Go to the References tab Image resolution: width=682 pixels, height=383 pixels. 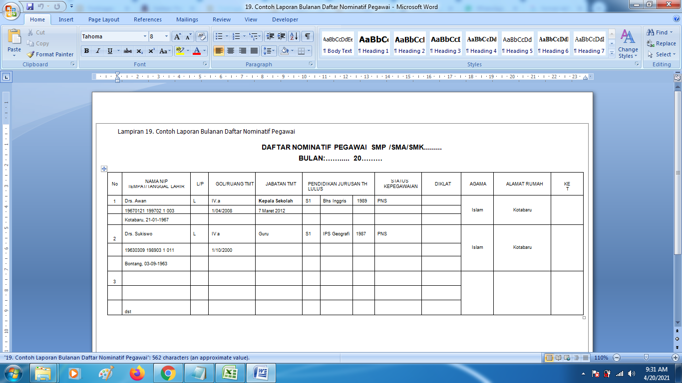point(148,19)
